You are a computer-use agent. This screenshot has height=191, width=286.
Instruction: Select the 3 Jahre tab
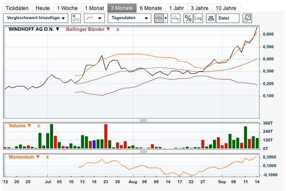[200, 8]
